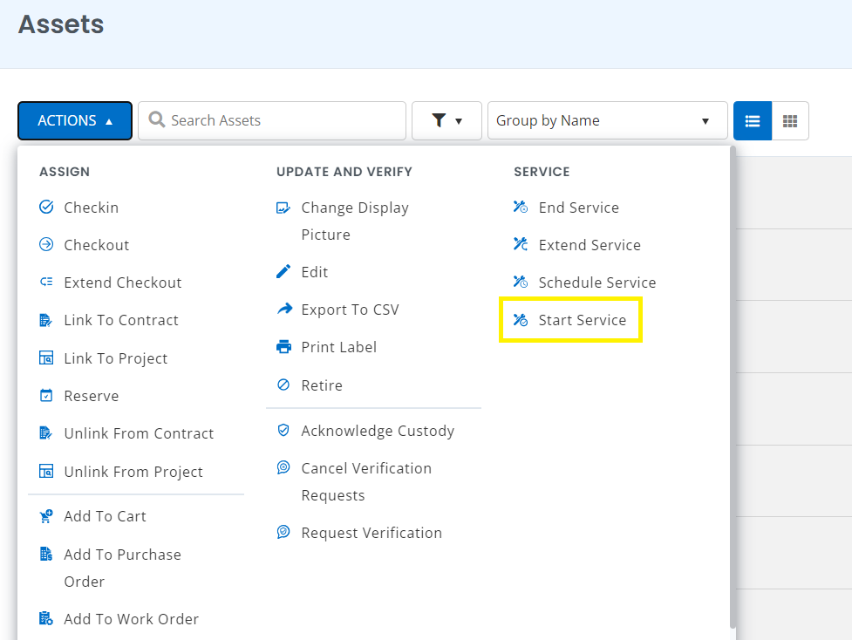
Task: Select Link To Project
Action: [x=115, y=358]
